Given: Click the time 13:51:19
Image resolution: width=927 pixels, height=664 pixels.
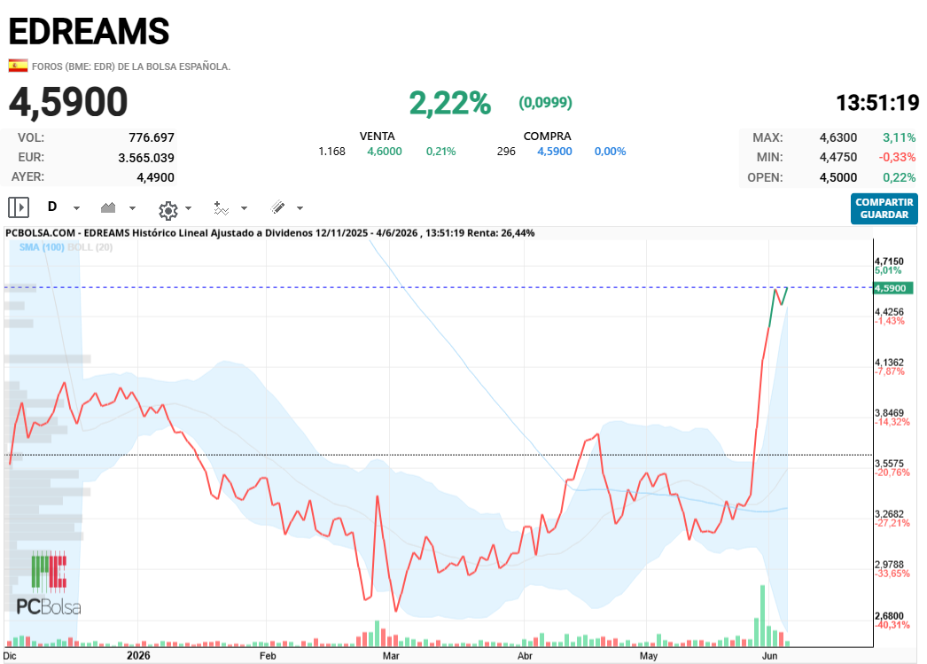Looking at the screenshot, I should pos(877,103).
